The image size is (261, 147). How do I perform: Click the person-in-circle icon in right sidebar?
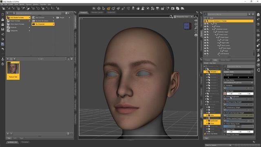pyautogui.click(x=258, y=35)
